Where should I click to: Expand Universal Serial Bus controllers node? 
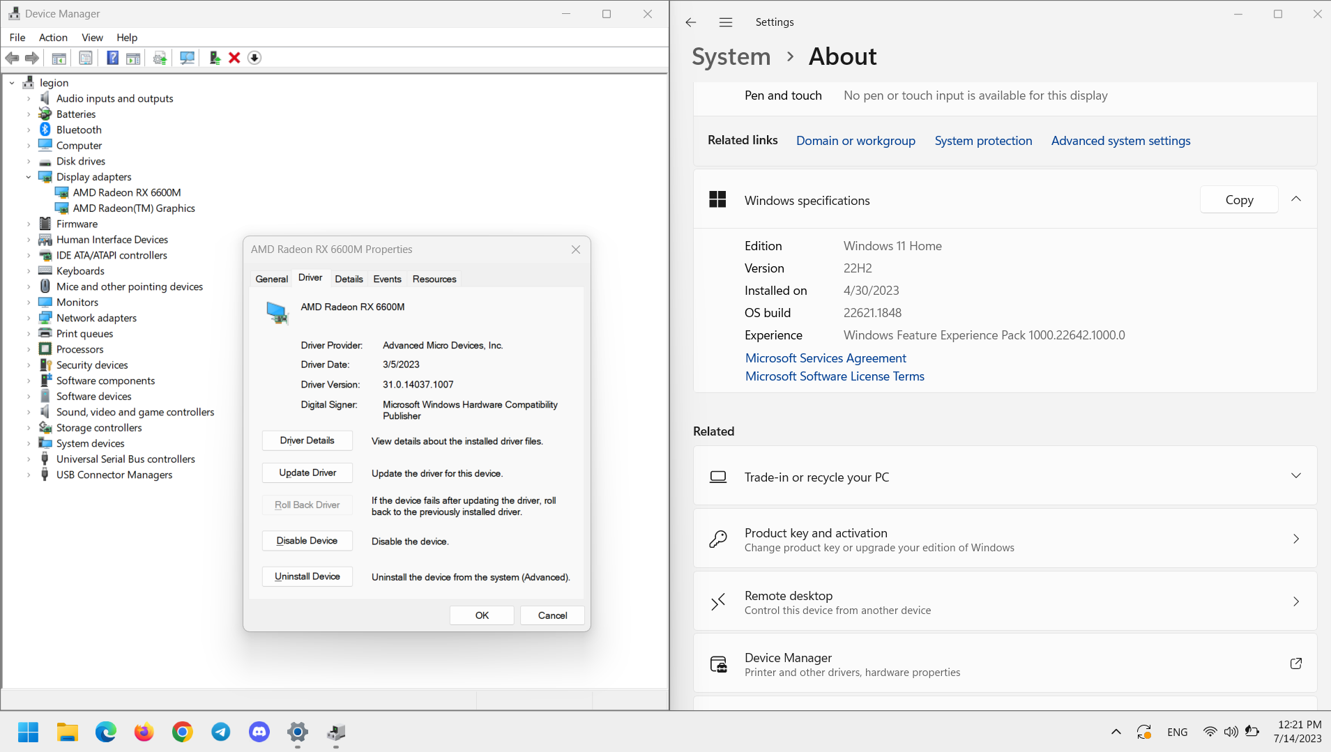point(29,459)
